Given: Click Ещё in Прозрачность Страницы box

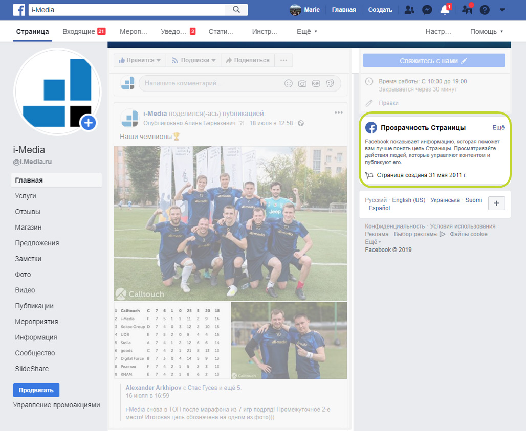Looking at the screenshot, I should pyautogui.click(x=498, y=127).
